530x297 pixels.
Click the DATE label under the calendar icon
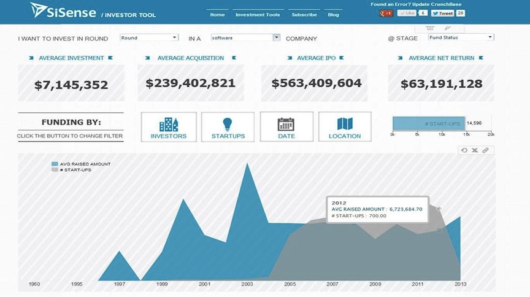coord(286,136)
